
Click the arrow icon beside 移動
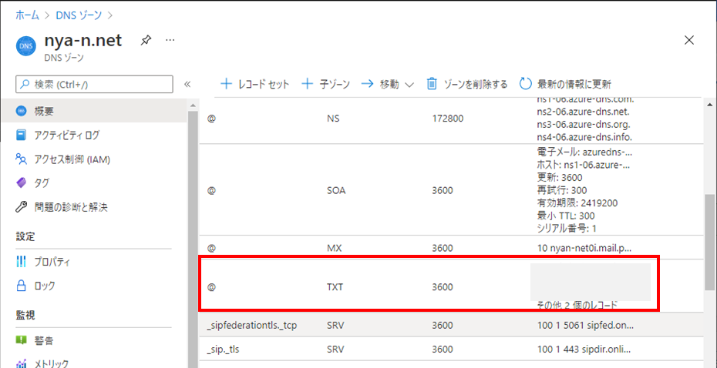point(368,84)
